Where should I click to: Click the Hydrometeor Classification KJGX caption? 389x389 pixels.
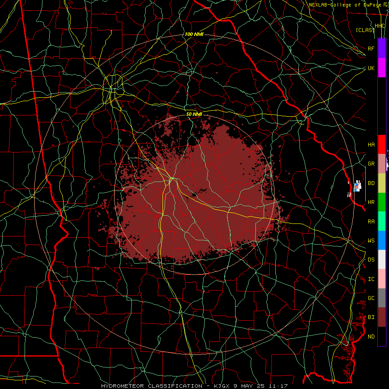pyautogui.click(x=194, y=386)
